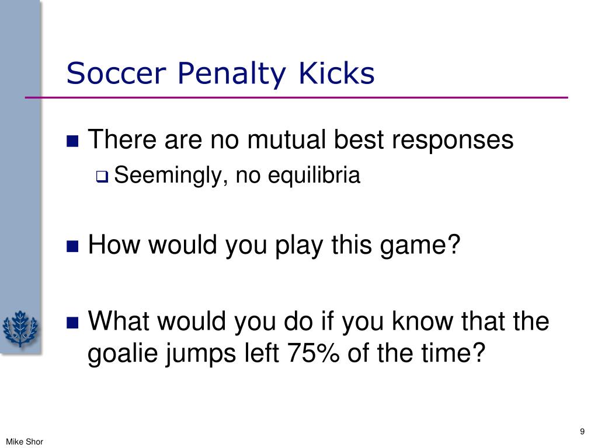Click first square bullet before 'There are'
Image resolution: width=598 pixels, height=448 pixels.
tap(72, 141)
